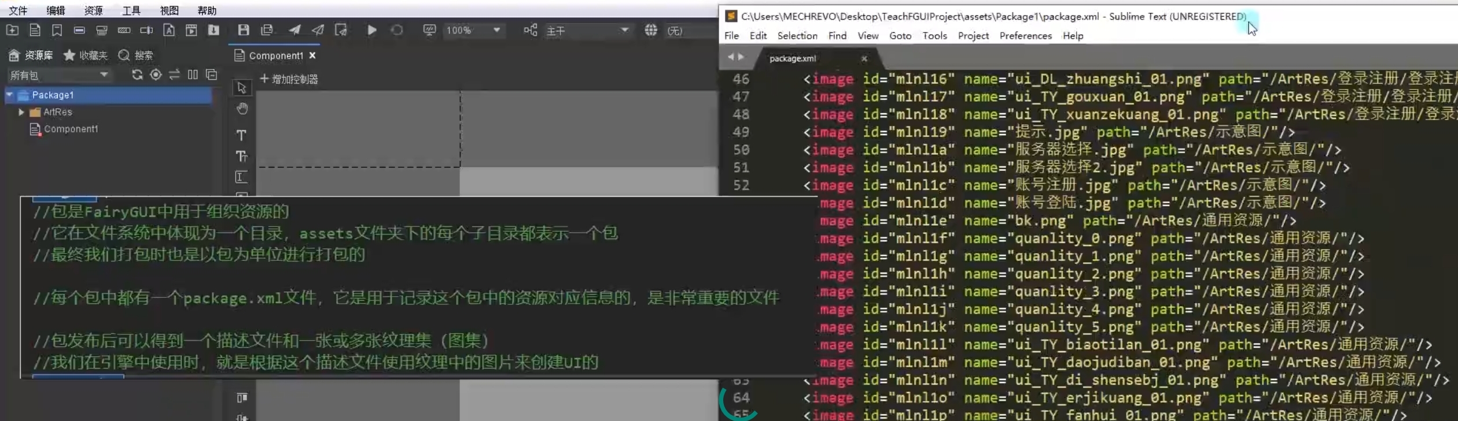1458x421 pixels.
Task: Select the arrow selection tool
Action: 242,88
